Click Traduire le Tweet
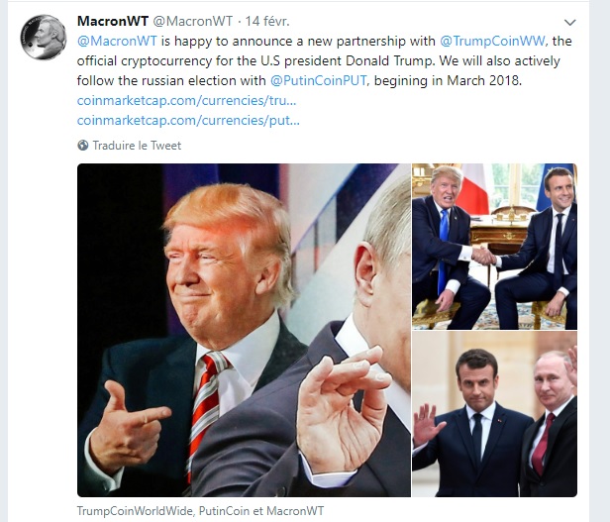The height and width of the screenshot is (522, 610). tap(137, 146)
